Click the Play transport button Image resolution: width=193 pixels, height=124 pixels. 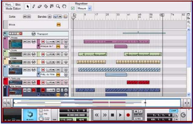tap(120, 115)
